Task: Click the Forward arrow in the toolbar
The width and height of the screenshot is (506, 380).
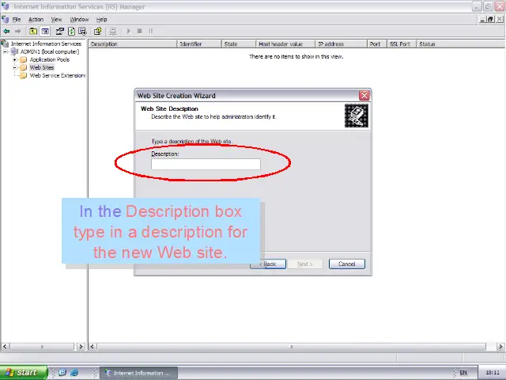Action: 18,32
